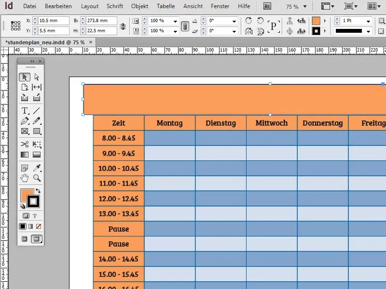Image resolution: width=386 pixels, height=289 pixels.
Task: Click the reference point locator grid
Action: pyautogui.click(x=15, y=26)
